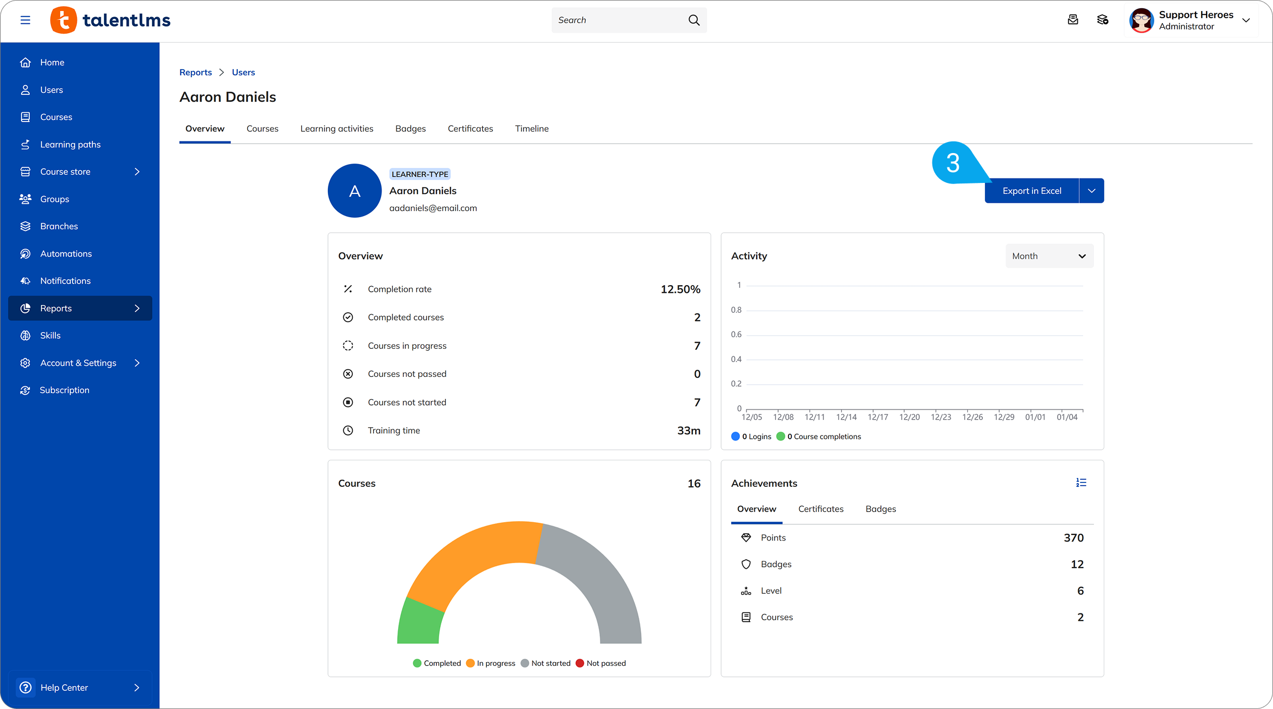Open the Notifications section
This screenshot has height=709, width=1273.
click(65, 281)
